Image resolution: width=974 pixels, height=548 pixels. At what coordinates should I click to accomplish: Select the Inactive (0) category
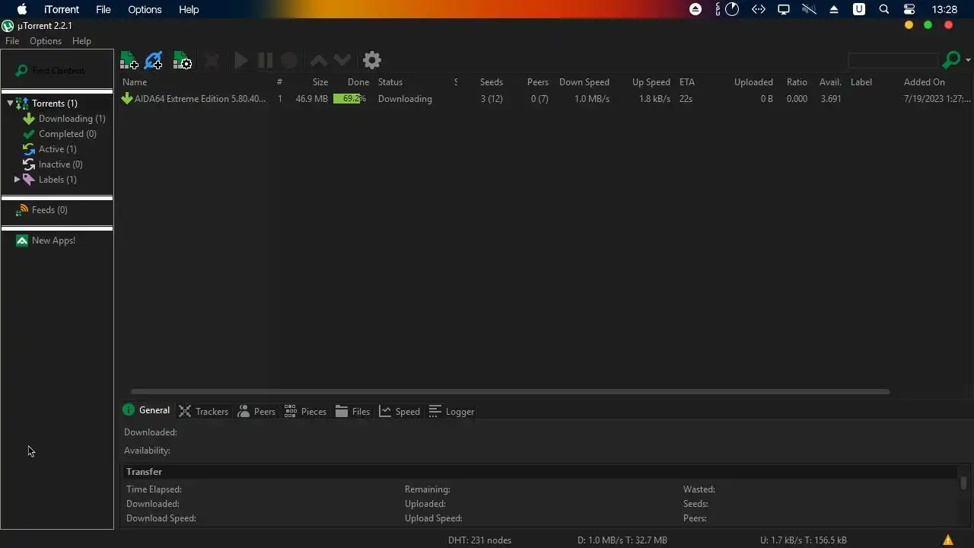click(60, 164)
